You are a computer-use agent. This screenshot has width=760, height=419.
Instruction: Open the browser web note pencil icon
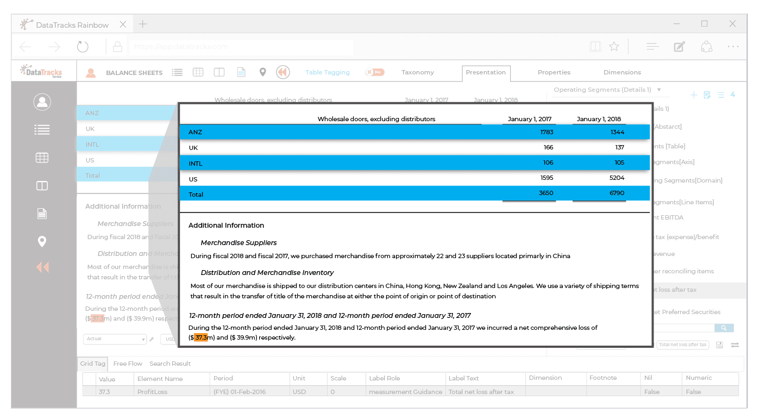pos(679,47)
